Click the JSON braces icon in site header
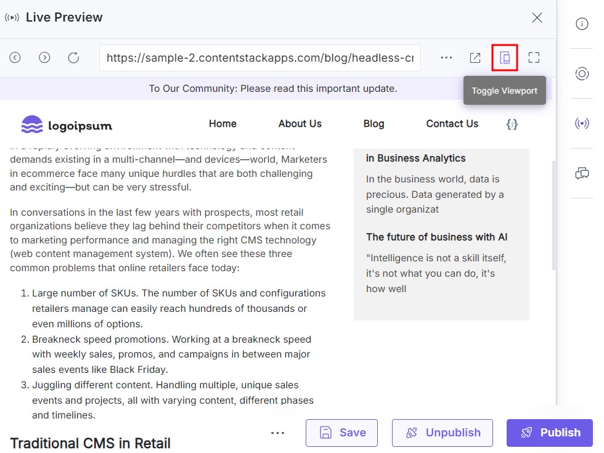604x453 pixels. [512, 124]
